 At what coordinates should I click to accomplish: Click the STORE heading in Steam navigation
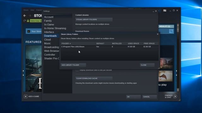point(38,16)
